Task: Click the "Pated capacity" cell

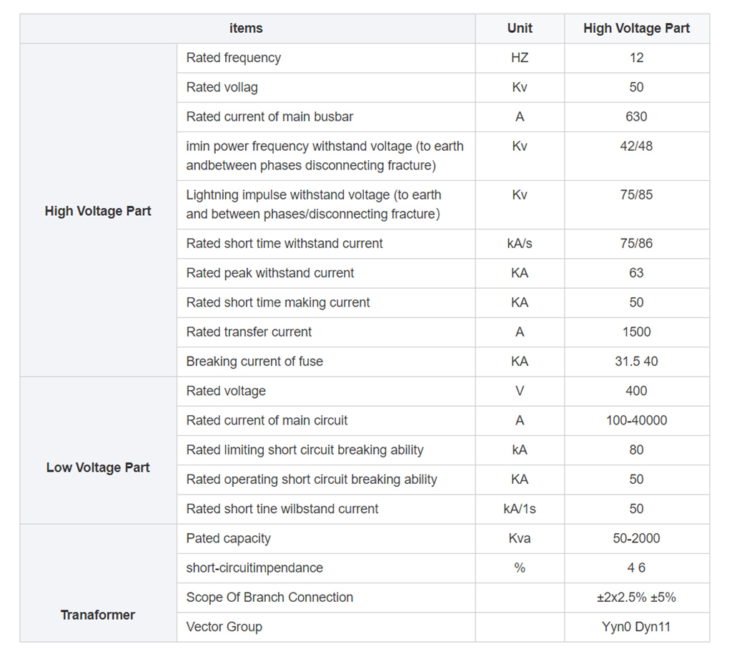Action: [228, 538]
